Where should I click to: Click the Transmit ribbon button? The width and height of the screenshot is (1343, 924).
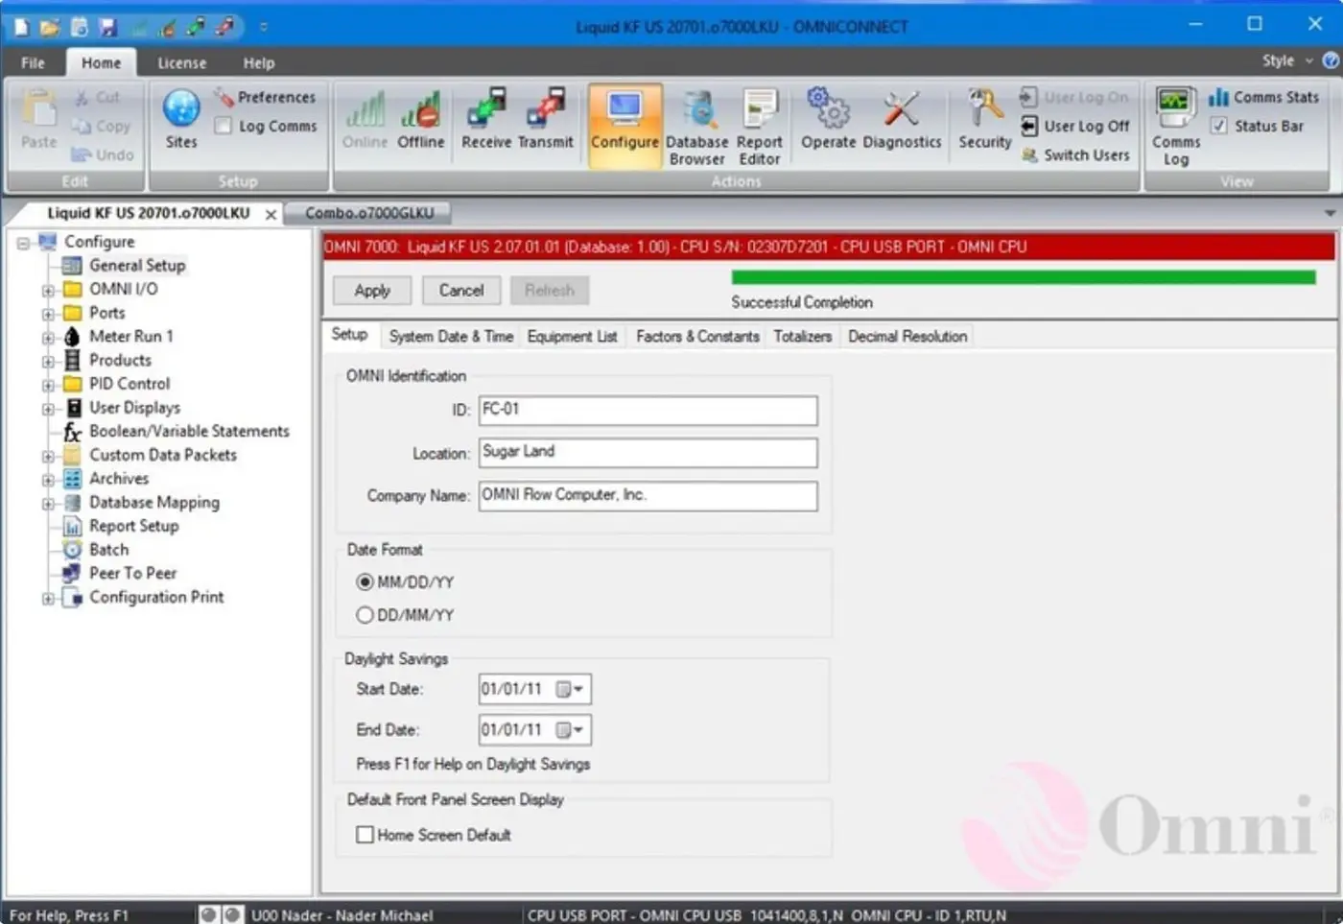coord(545,119)
